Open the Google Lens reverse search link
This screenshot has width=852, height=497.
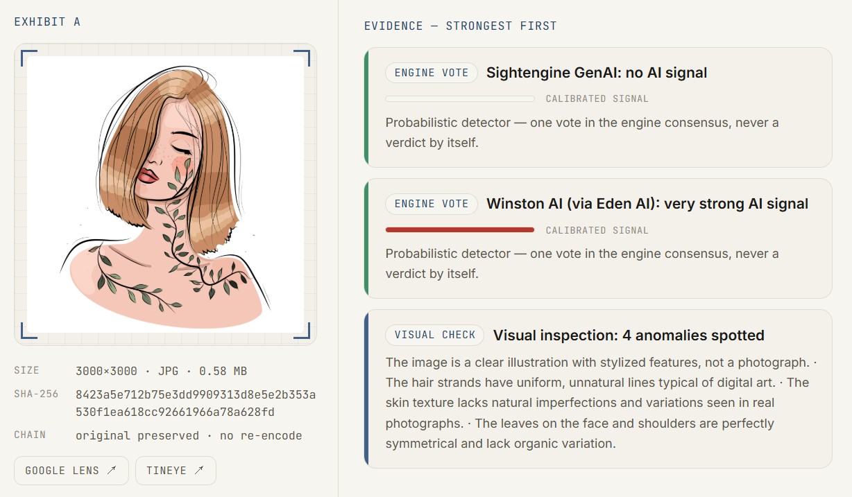pos(71,471)
